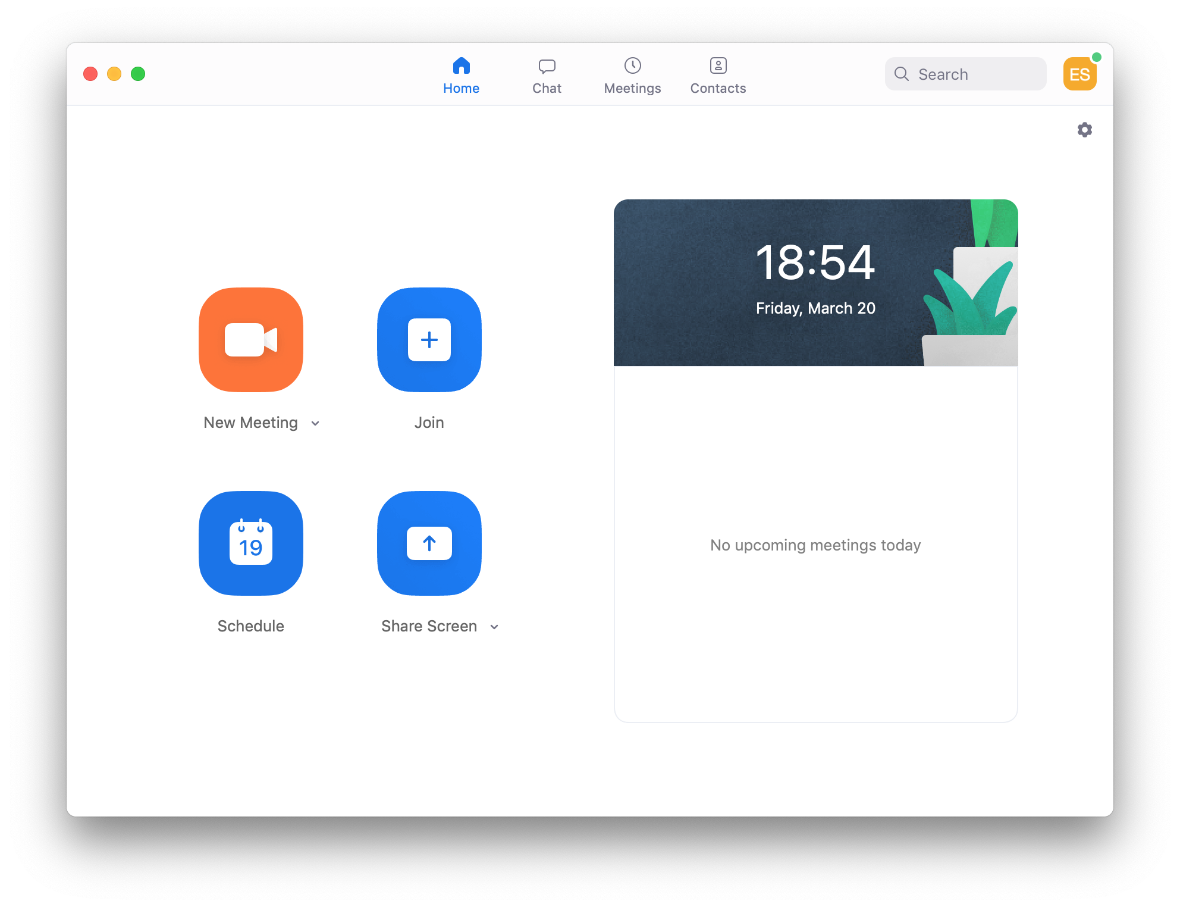Select the Meetings tab
This screenshot has width=1180, height=907.
point(632,74)
